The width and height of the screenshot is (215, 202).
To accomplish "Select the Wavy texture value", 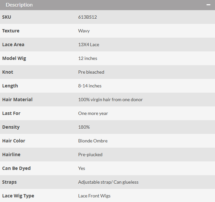I will [x=84, y=31].
